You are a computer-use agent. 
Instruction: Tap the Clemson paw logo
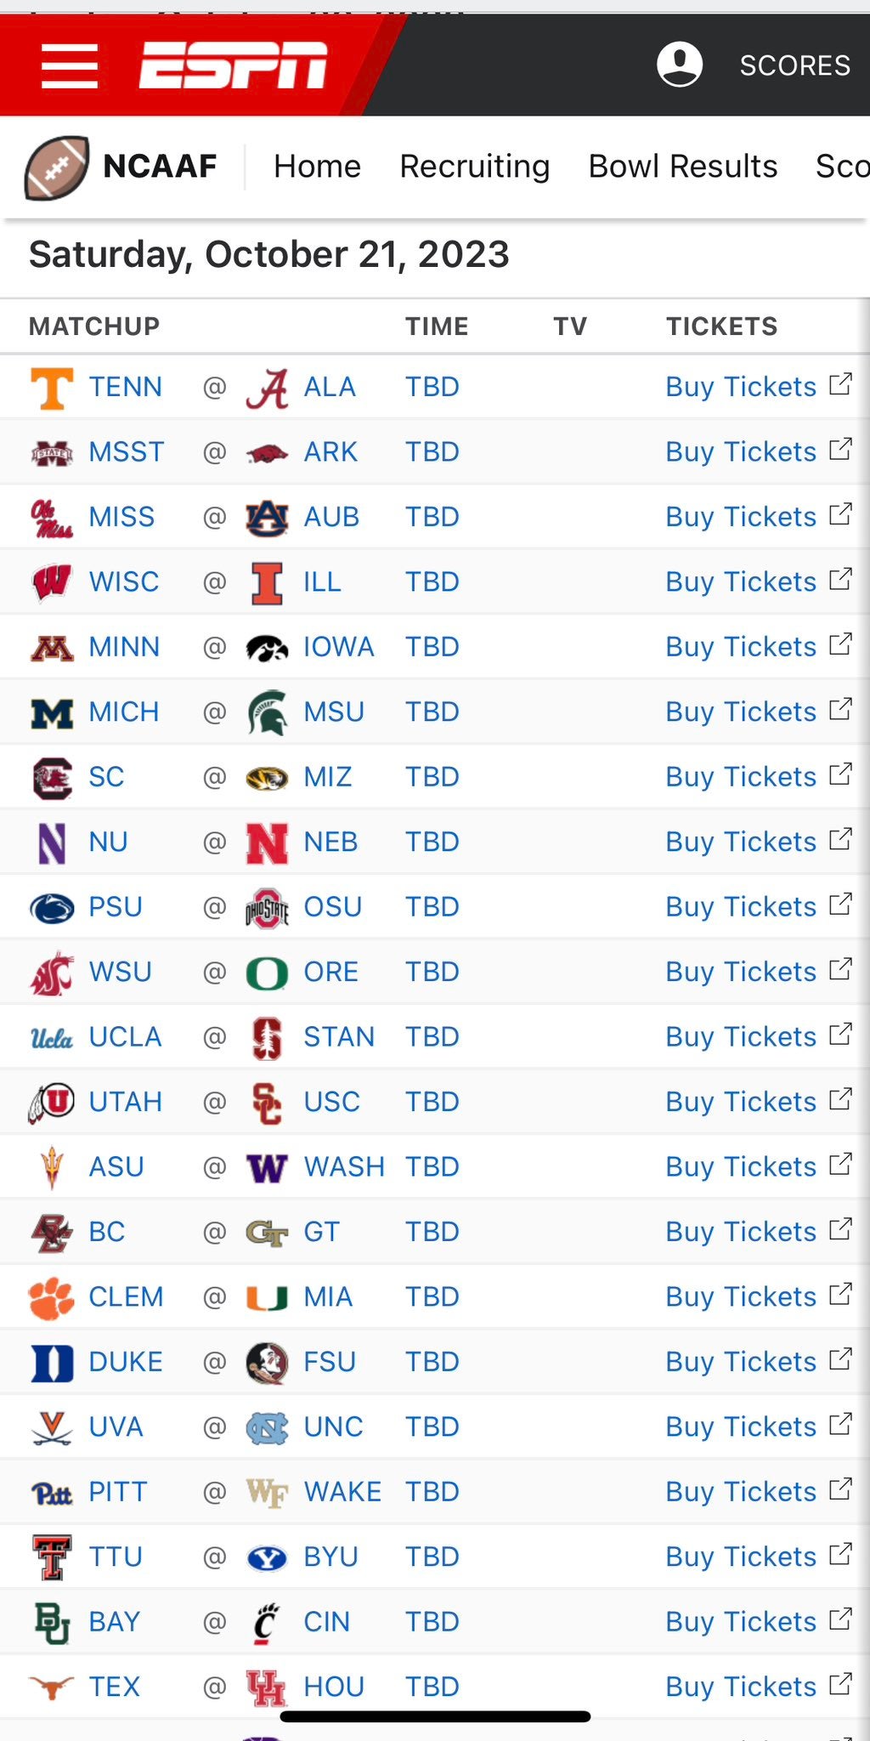click(x=52, y=1298)
